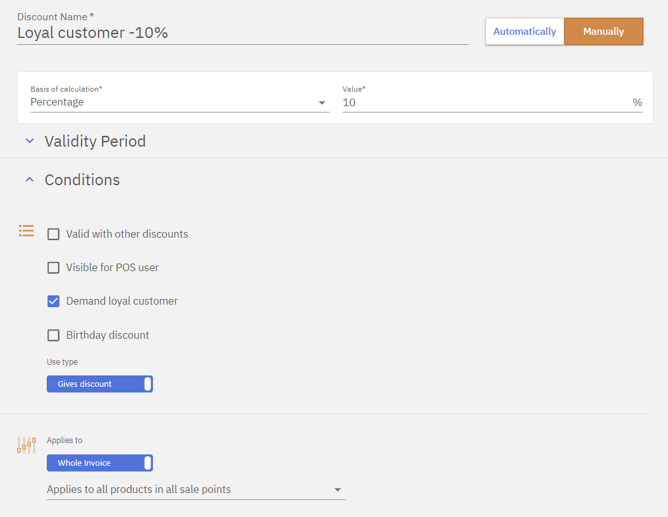
Task: Open the Applies to all products dropdown
Action: [x=196, y=489]
